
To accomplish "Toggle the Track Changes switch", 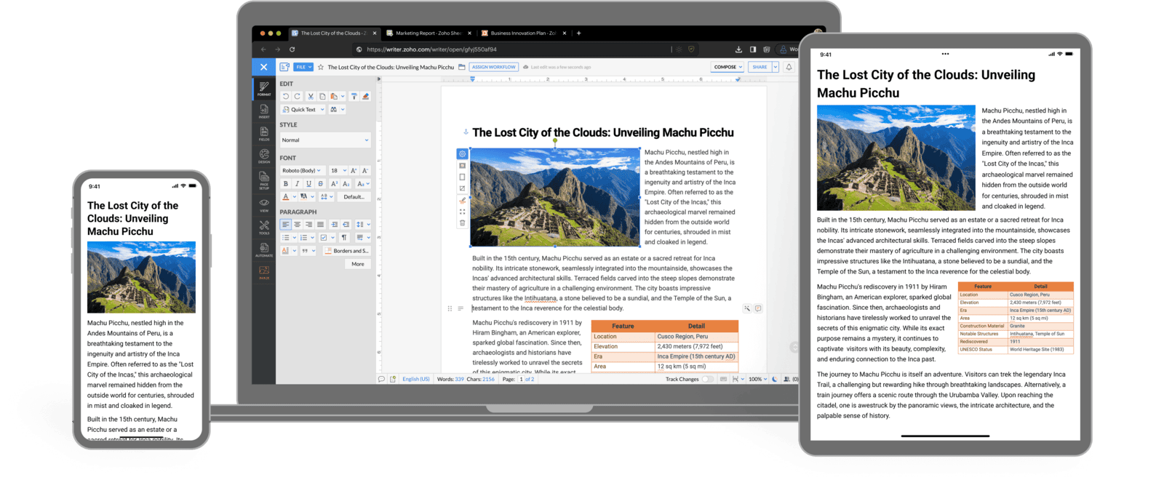I will [x=707, y=379].
